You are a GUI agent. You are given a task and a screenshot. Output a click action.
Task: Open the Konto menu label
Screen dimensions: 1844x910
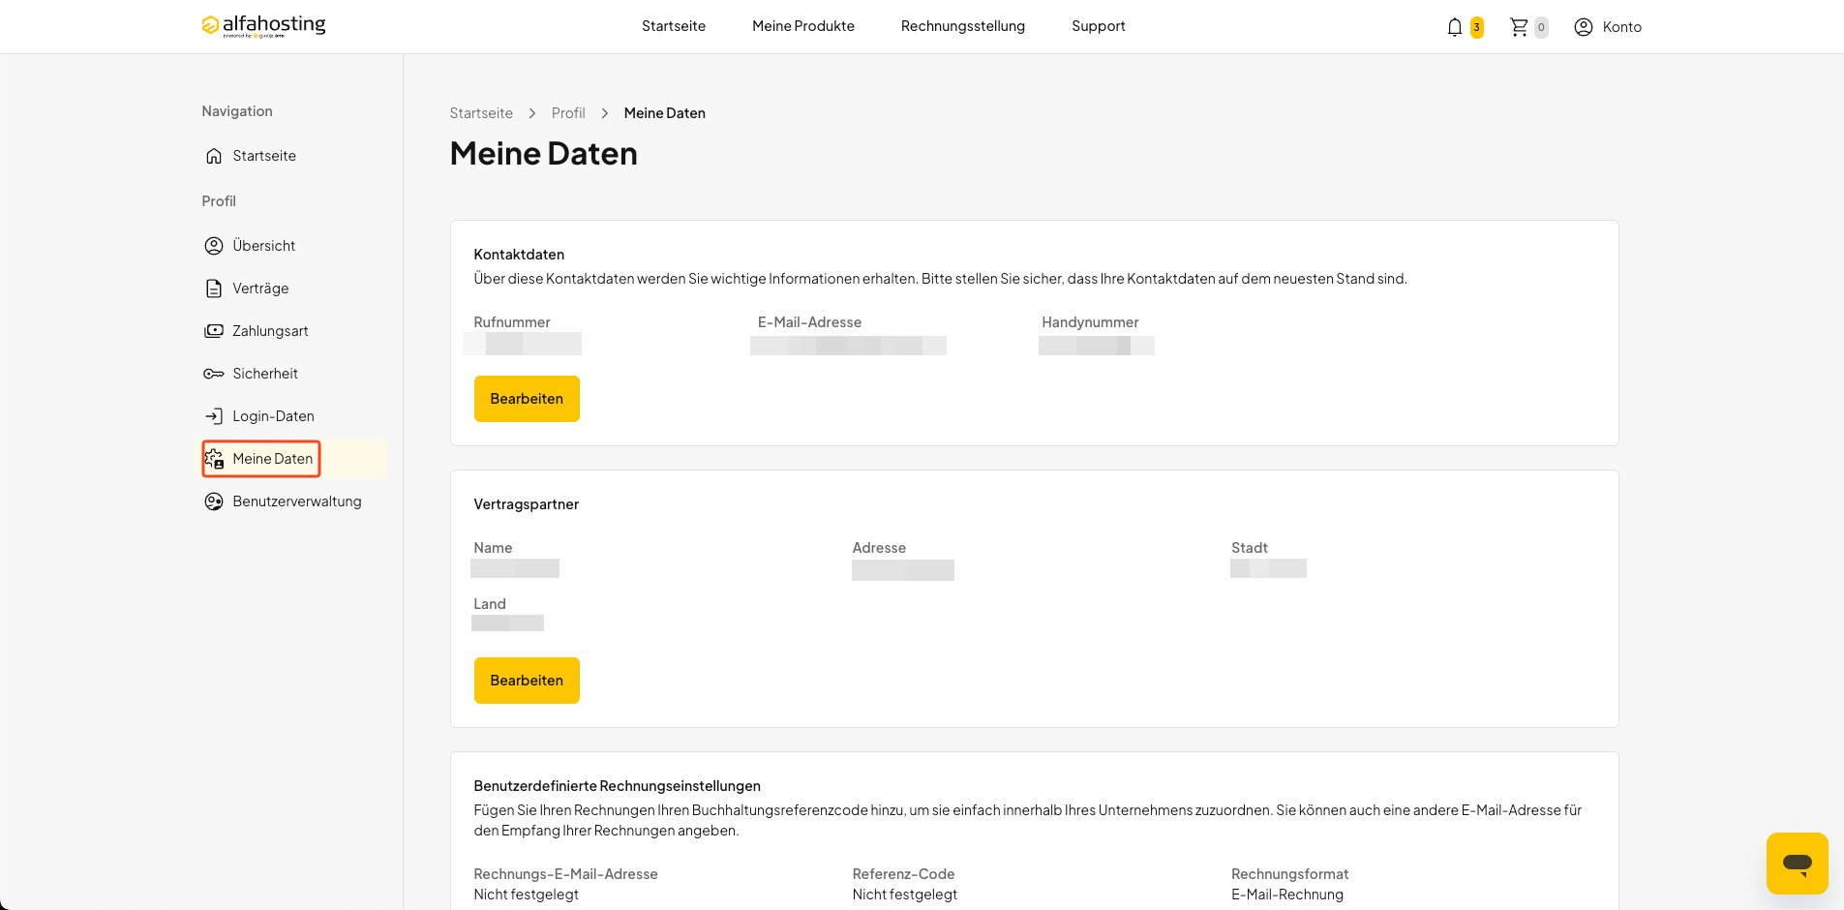click(1622, 27)
